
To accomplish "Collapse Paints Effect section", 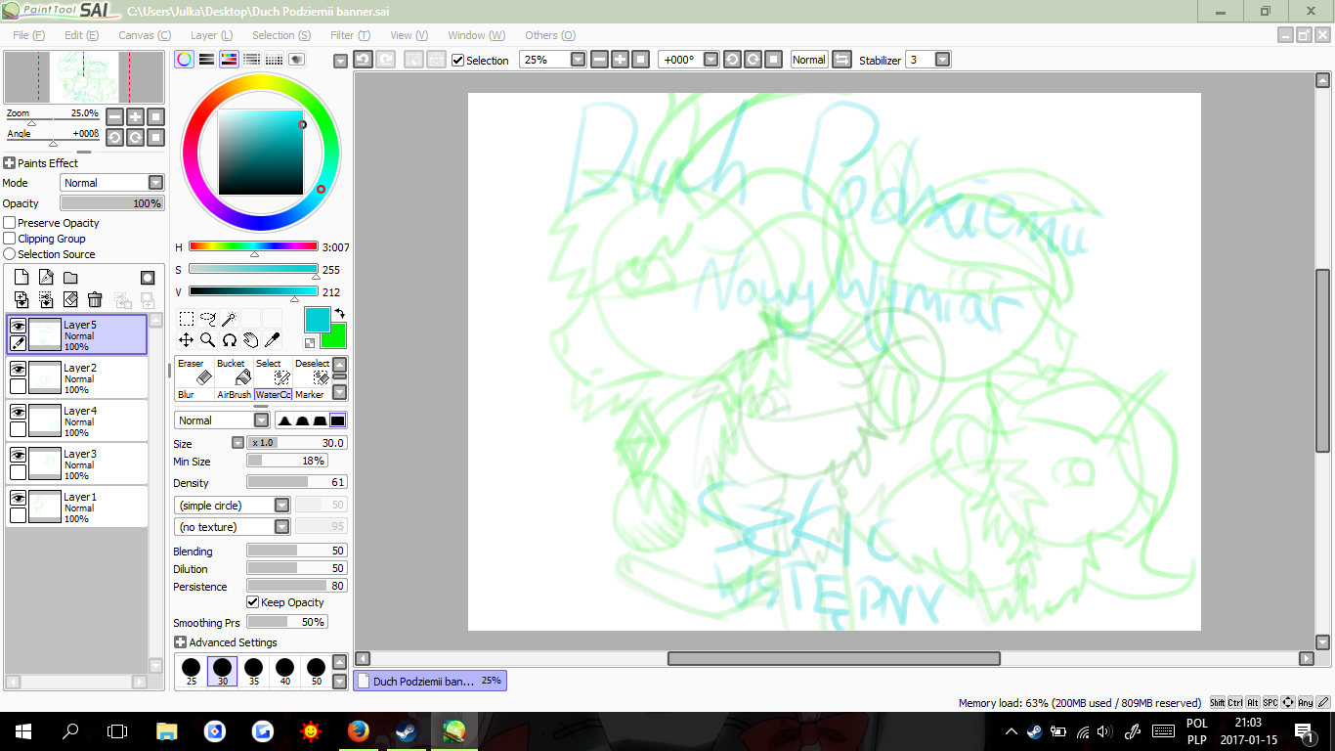I will [9, 163].
